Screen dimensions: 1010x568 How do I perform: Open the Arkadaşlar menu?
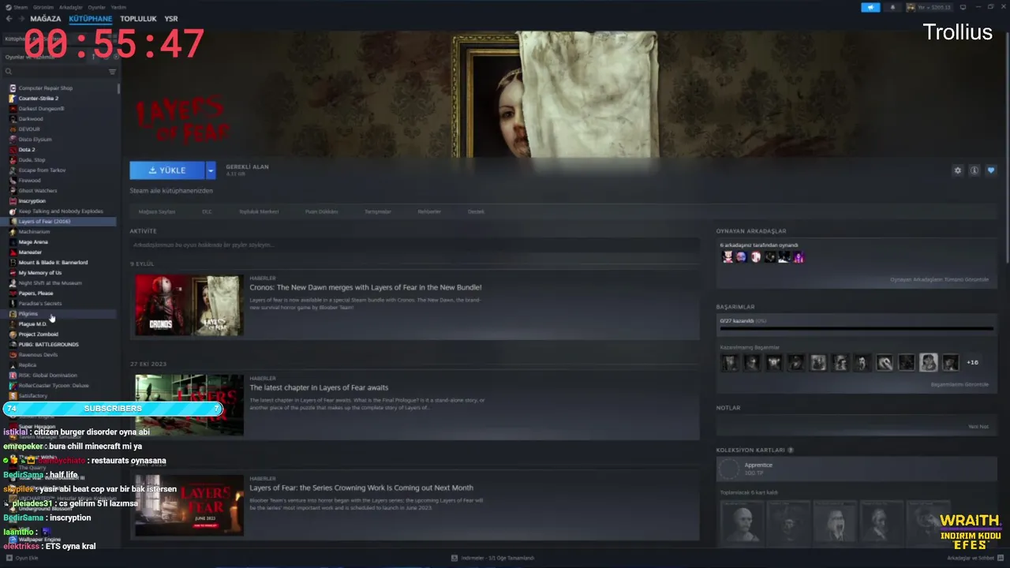[x=71, y=7]
